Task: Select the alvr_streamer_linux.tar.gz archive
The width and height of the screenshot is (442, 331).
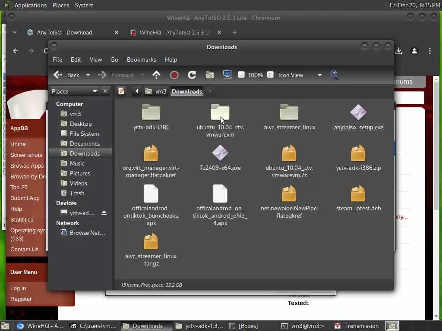Action: [x=151, y=250]
